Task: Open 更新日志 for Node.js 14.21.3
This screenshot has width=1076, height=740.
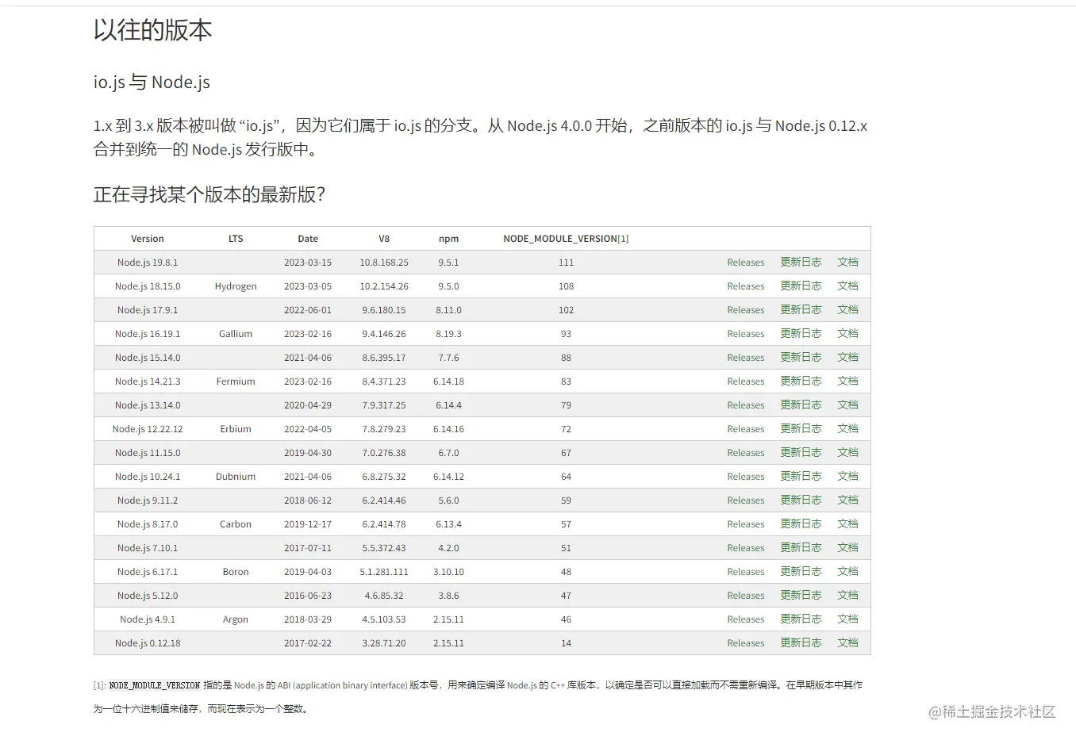Action: pyautogui.click(x=801, y=382)
